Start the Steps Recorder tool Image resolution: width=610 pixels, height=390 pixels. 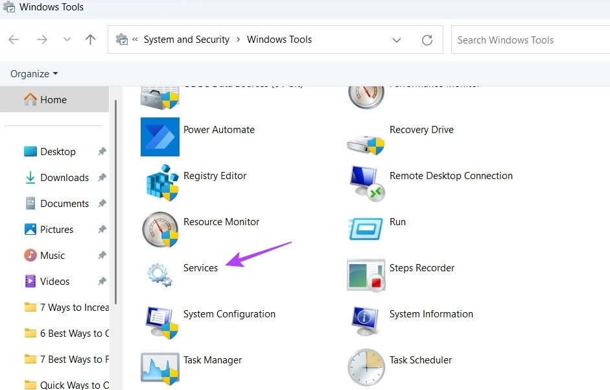pos(422,267)
